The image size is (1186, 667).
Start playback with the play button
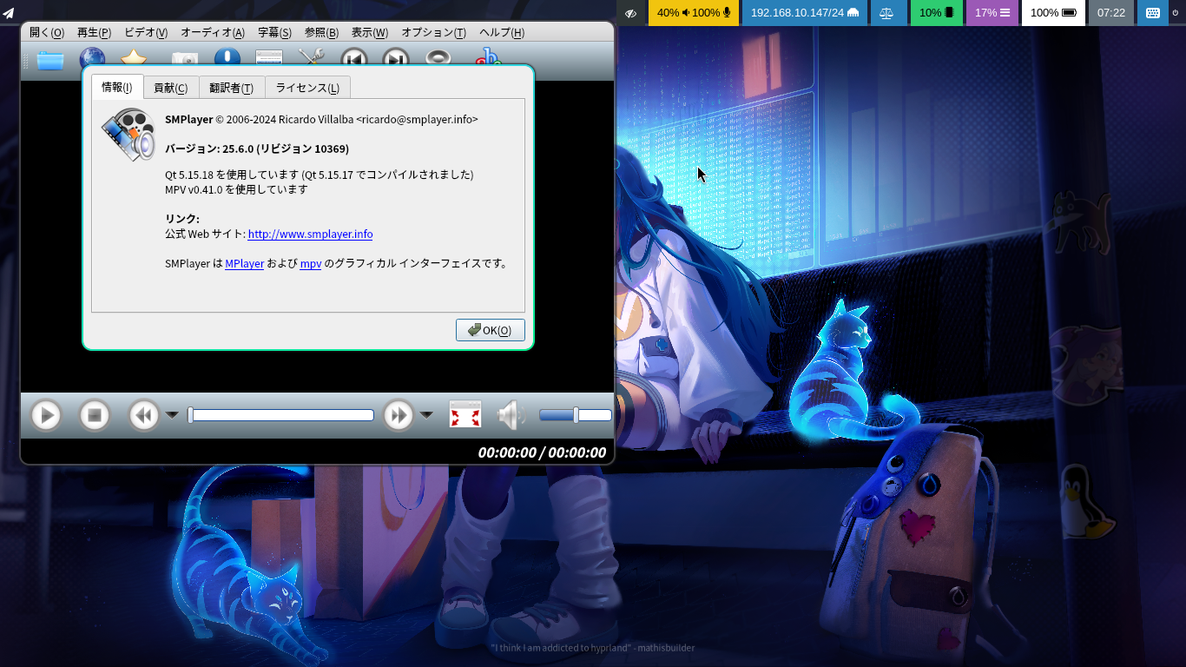[x=46, y=415]
